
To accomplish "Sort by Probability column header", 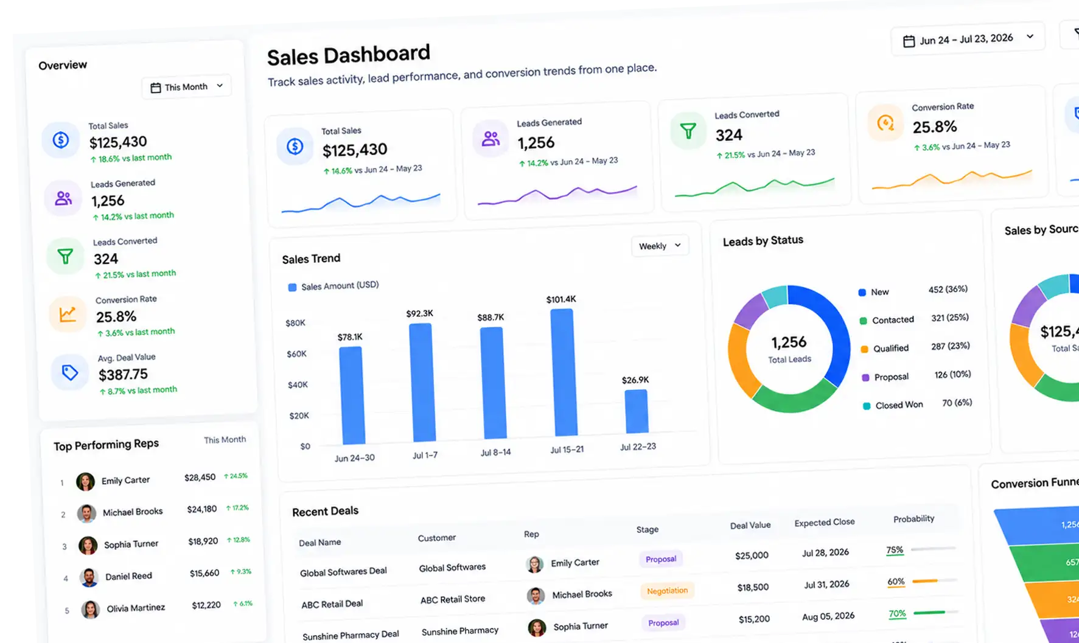I will click(x=913, y=519).
